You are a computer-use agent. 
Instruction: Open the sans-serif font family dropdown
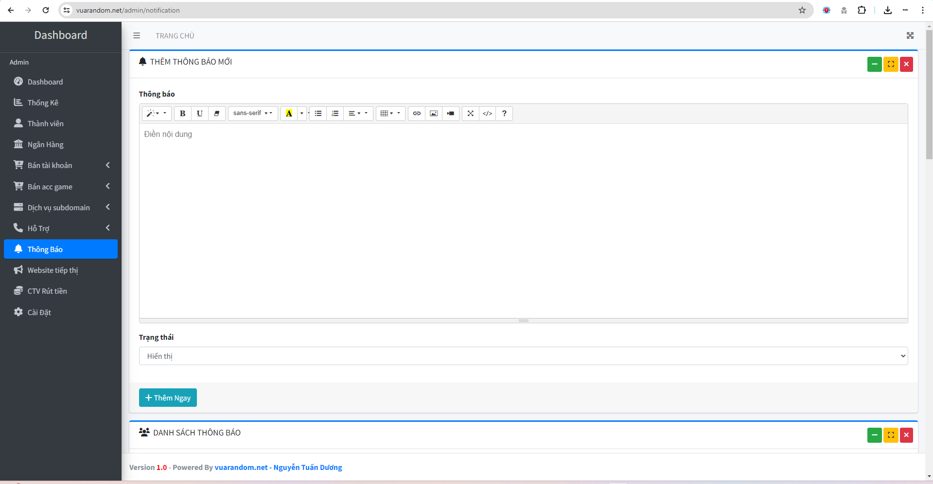tap(253, 114)
